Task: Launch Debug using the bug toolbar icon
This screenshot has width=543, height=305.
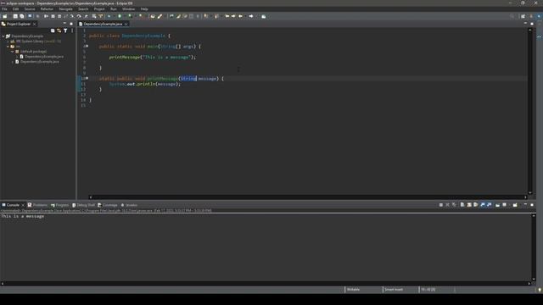Action: (109, 16)
